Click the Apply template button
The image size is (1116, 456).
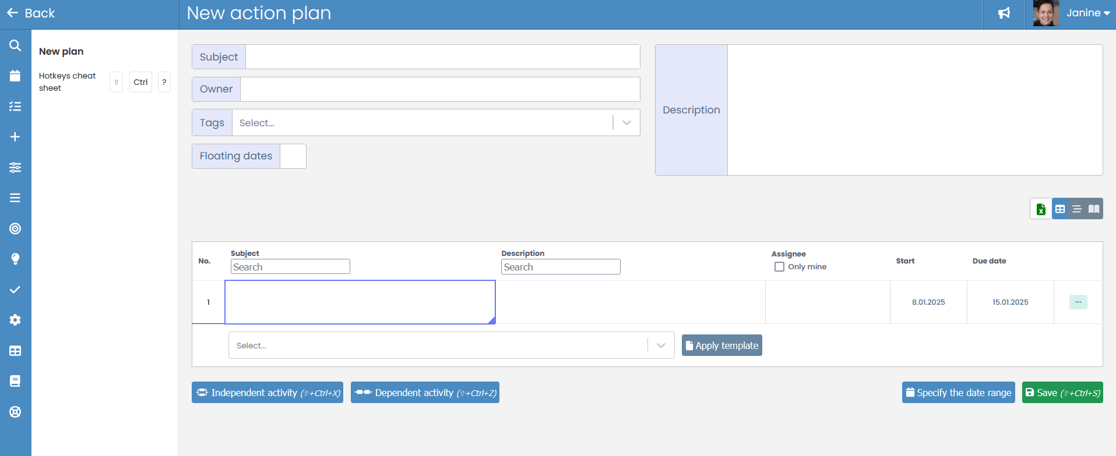(721, 345)
